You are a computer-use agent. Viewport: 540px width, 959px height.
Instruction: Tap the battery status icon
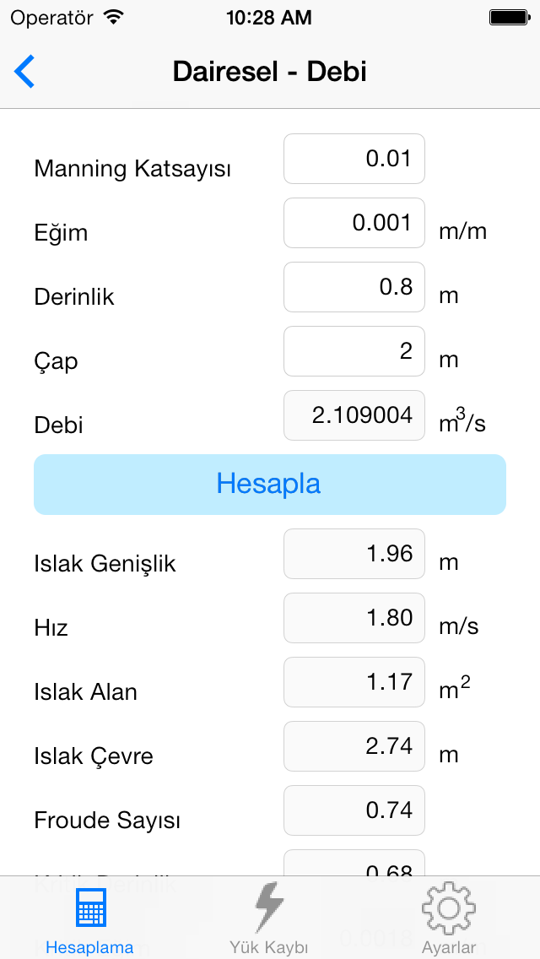tap(509, 18)
